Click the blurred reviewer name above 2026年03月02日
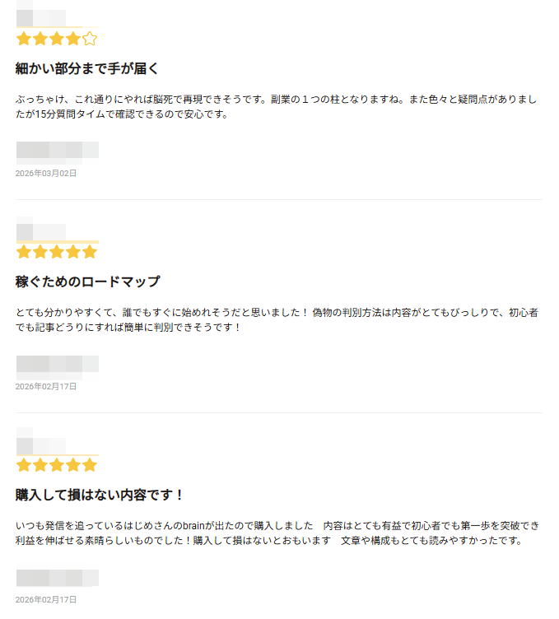This screenshot has height=619, width=559. 57,150
